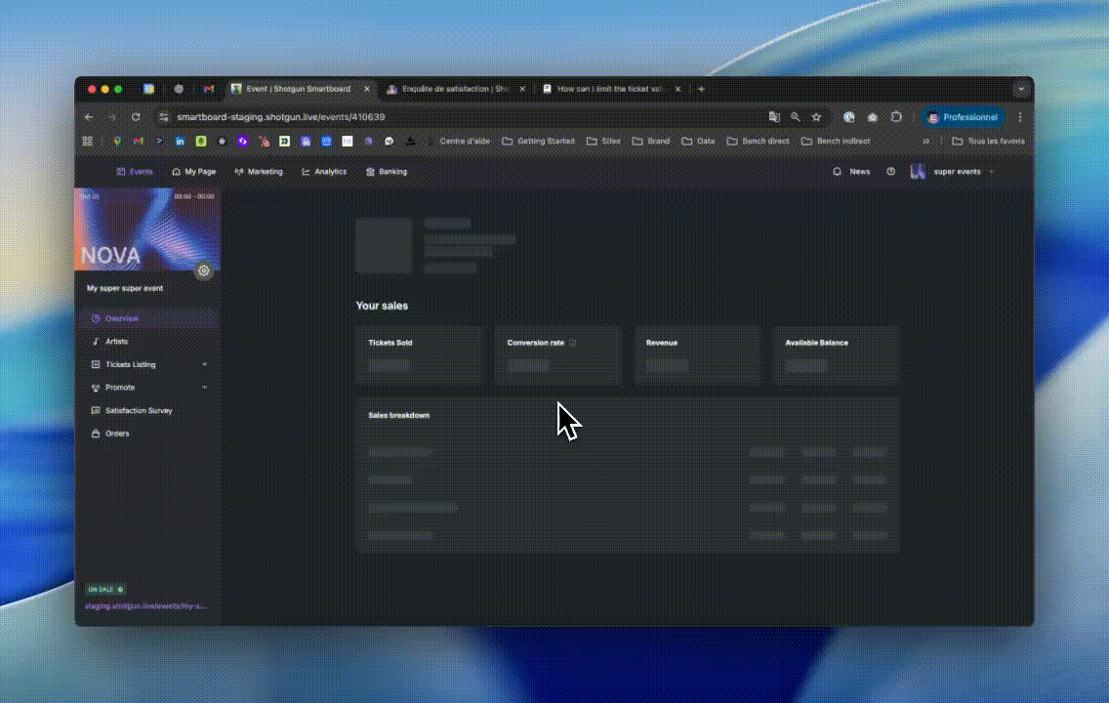
Task: Expand the Tickets Listing chevron
Action: [204, 364]
